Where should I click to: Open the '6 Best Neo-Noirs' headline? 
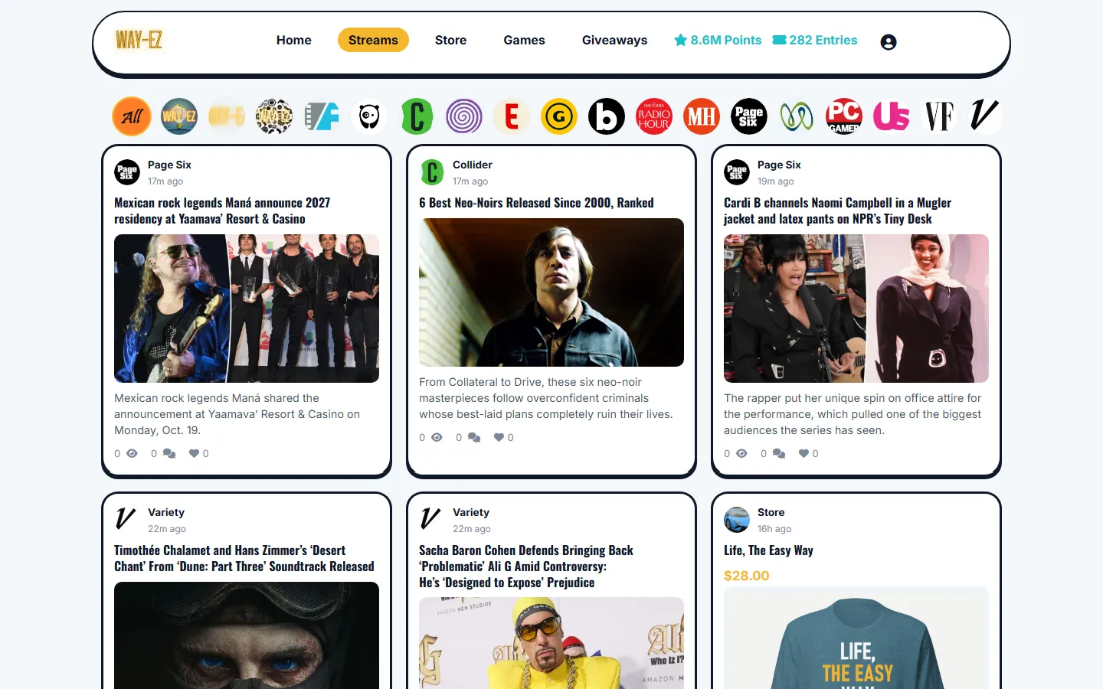coord(536,203)
